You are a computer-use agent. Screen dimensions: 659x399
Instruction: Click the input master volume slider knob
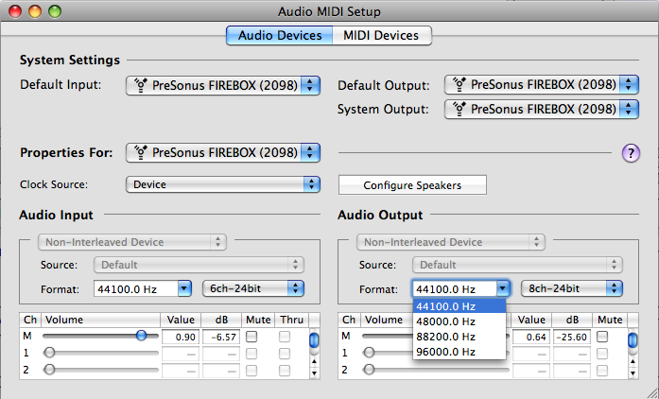click(x=141, y=336)
